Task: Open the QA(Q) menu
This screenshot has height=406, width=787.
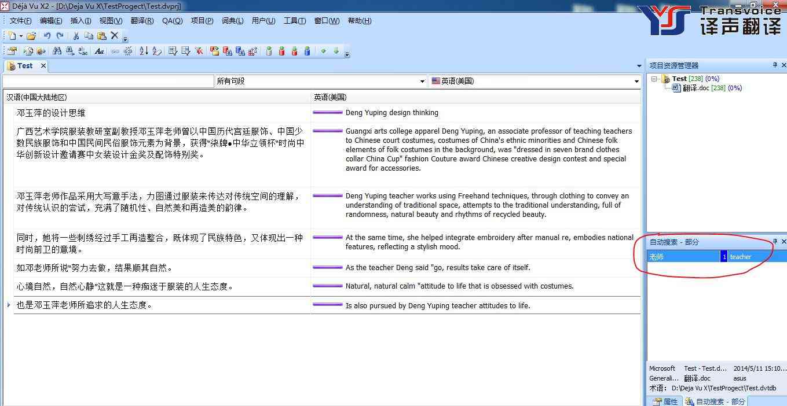Action: click(x=172, y=21)
